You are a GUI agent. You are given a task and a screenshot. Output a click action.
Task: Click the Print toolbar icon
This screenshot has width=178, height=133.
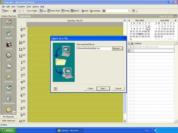pos(14,11)
